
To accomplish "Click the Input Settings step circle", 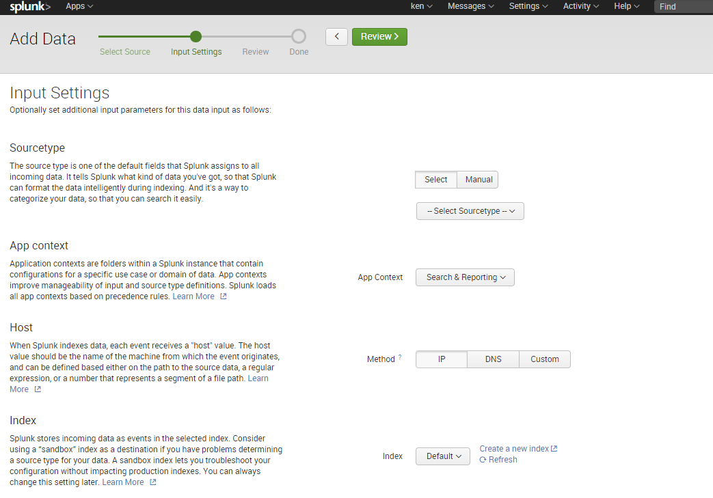I will tap(196, 36).
